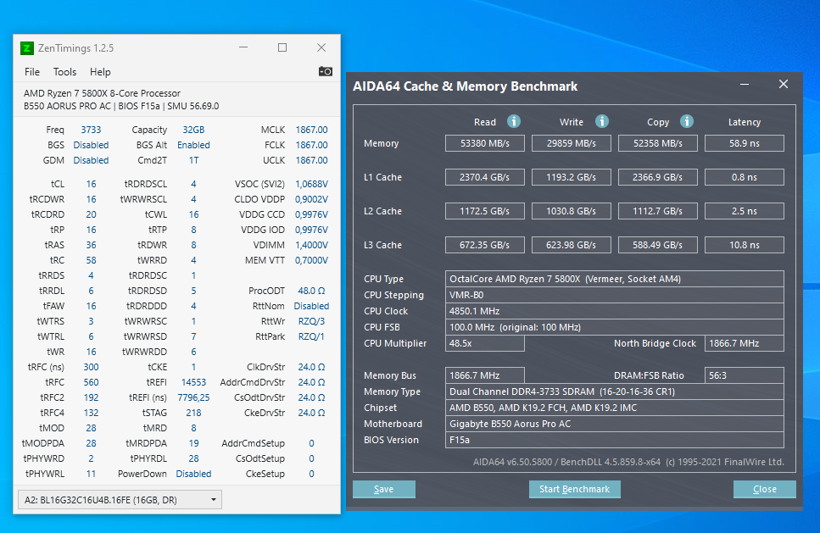Click Motherboard Gigabyte B550 Aorus Pro AC field
Screen dimensions: 820x533
615,425
